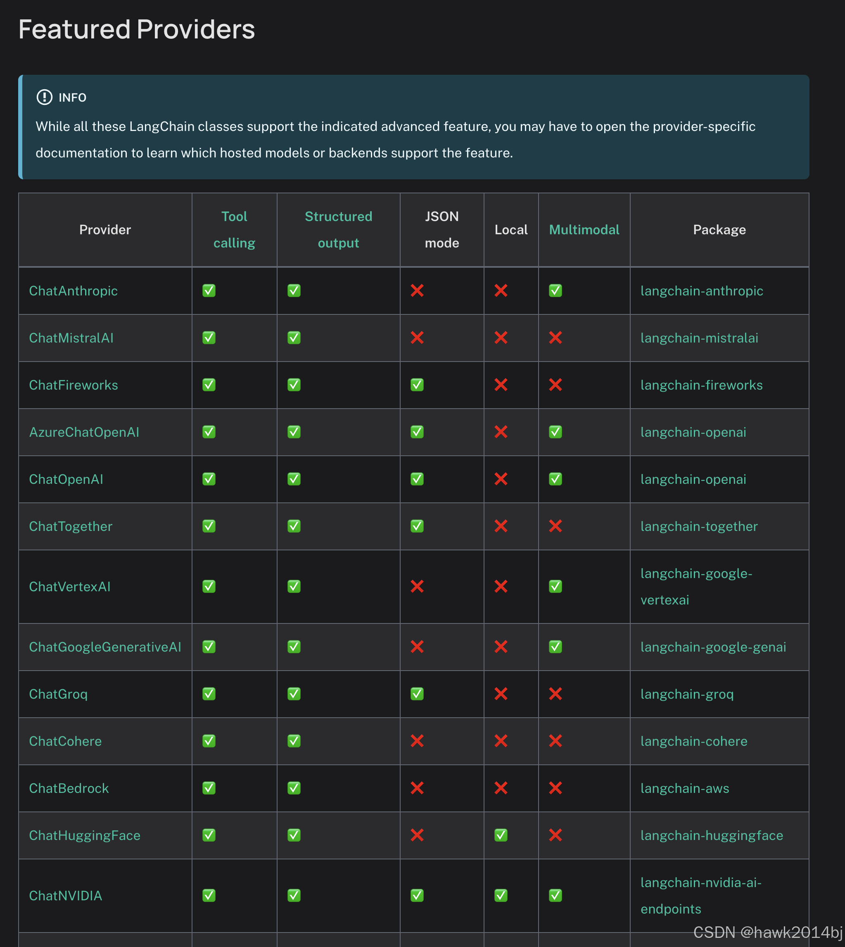
Task: Click ChatMistralAI's Multimodal red cross
Action: click(555, 338)
